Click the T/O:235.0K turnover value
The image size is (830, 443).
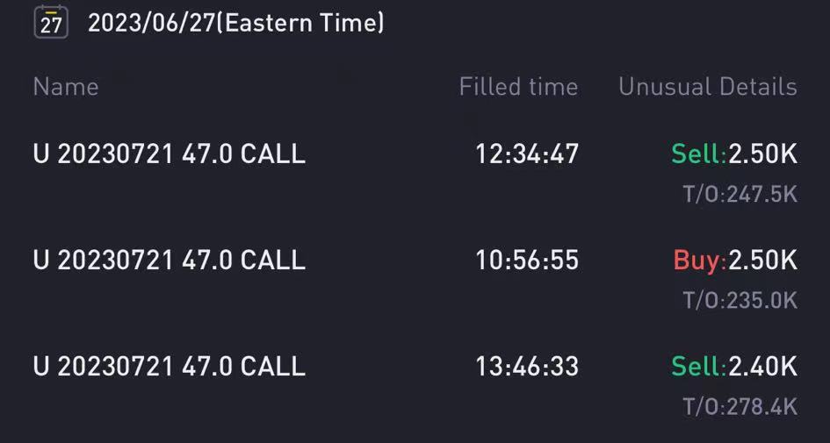[x=740, y=300]
